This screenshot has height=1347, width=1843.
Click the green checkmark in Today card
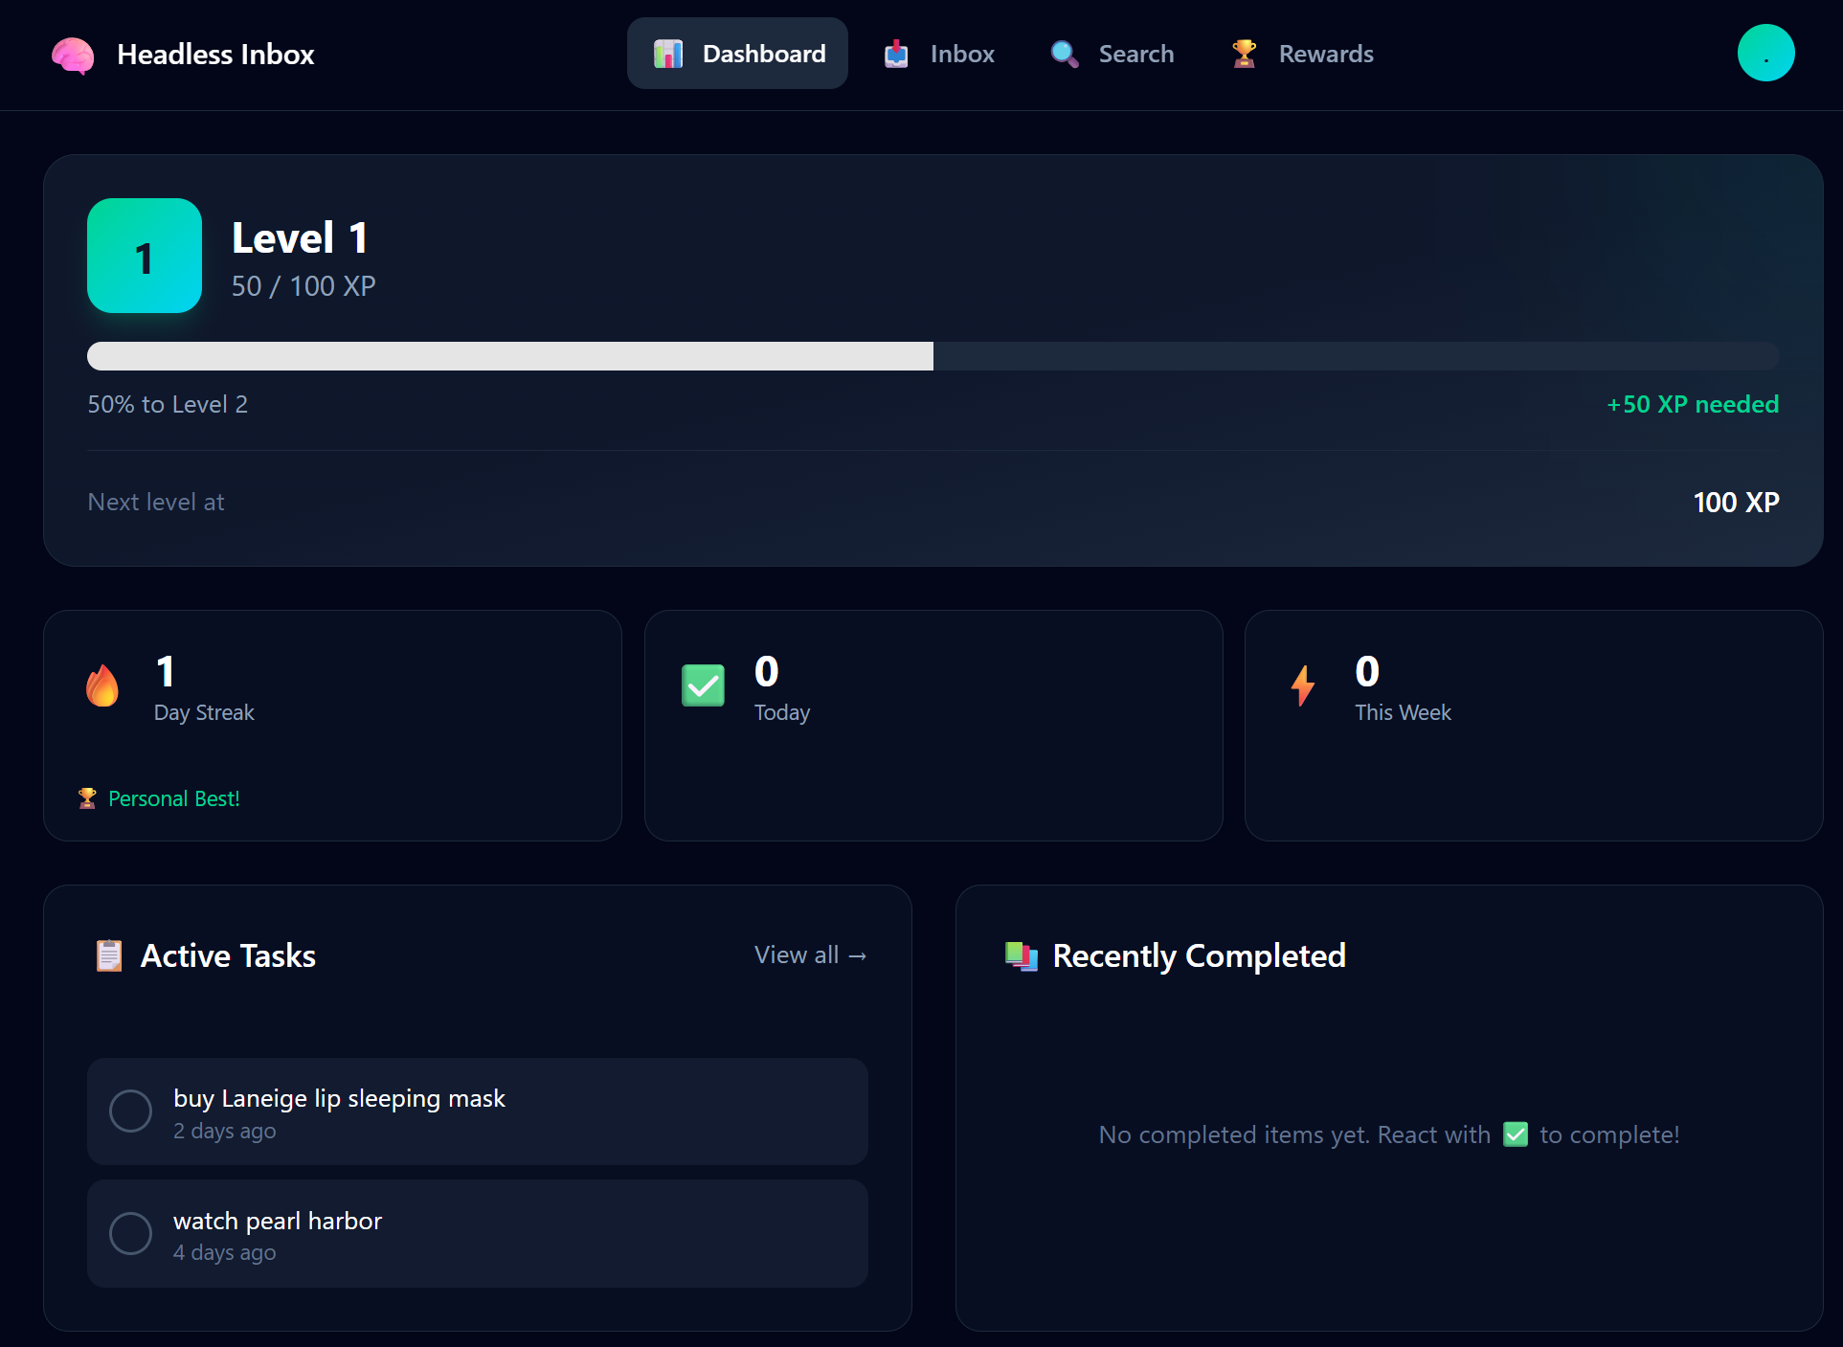click(x=703, y=685)
